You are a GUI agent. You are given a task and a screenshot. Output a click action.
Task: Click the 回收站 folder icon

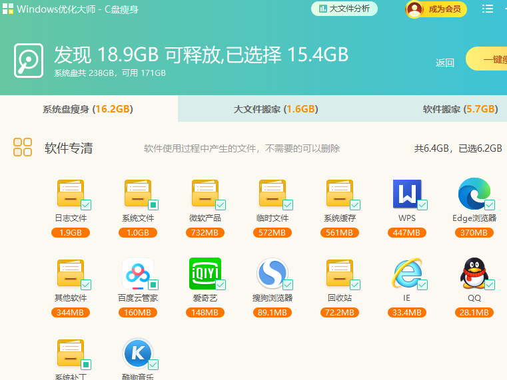(x=340, y=273)
